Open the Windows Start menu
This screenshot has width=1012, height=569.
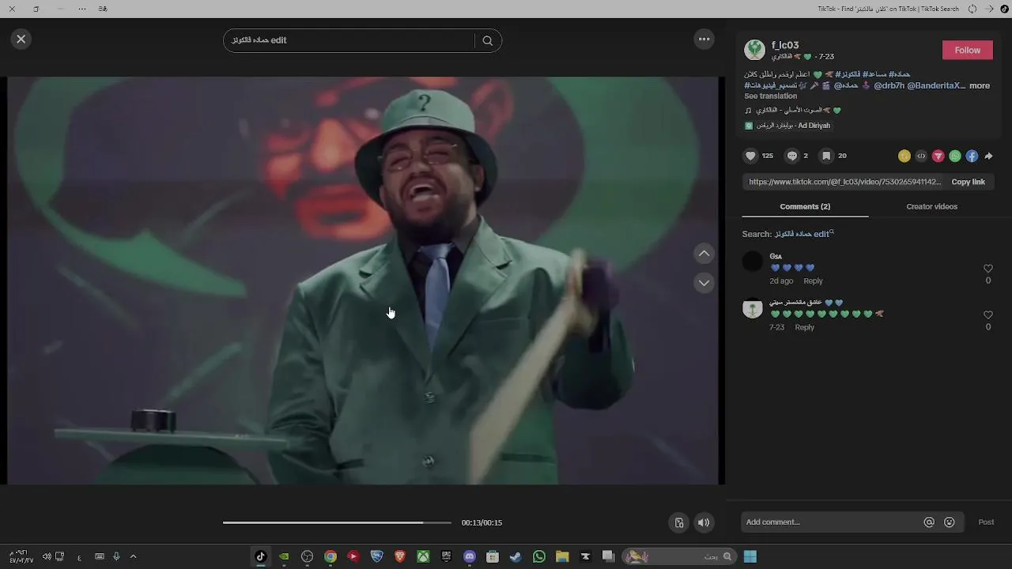coord(750,556)
